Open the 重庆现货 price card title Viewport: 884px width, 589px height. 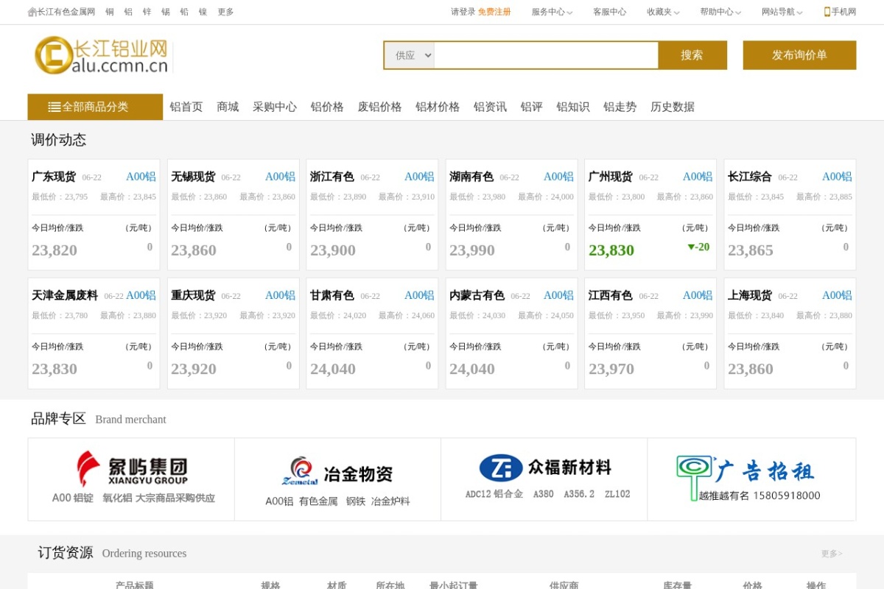tap(193, 295)
